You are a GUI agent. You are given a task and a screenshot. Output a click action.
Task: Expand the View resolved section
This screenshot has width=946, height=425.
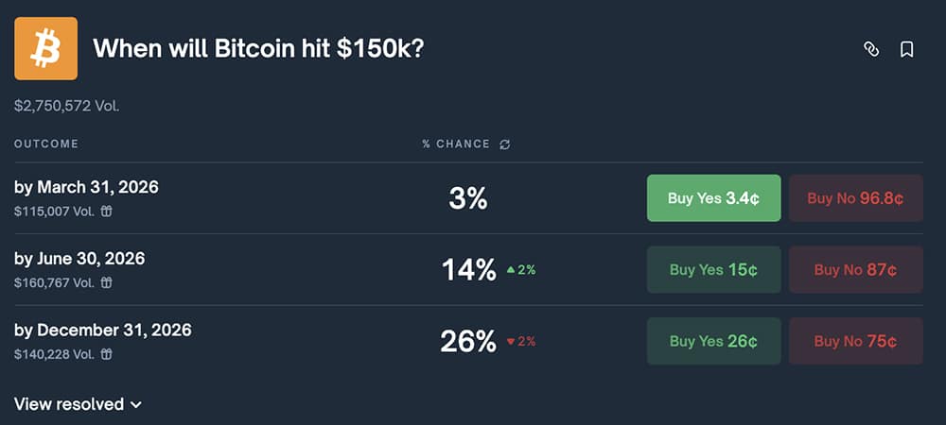(78, 404)
